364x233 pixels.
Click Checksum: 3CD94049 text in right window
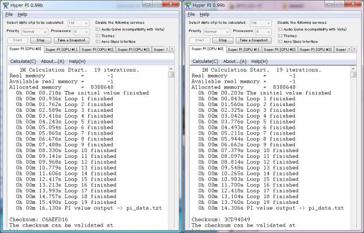220,220
